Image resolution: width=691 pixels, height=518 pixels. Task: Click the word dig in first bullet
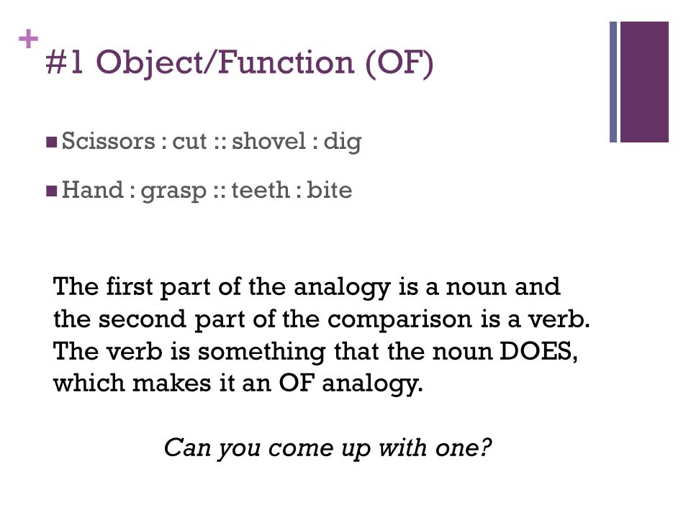[343, 142]
